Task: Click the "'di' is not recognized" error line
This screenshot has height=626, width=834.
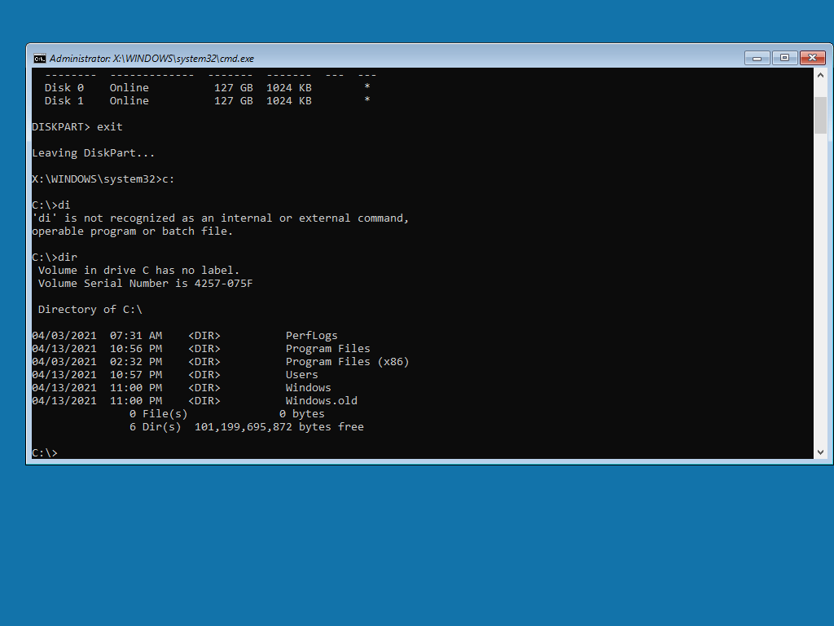Action: coord(220,218)
